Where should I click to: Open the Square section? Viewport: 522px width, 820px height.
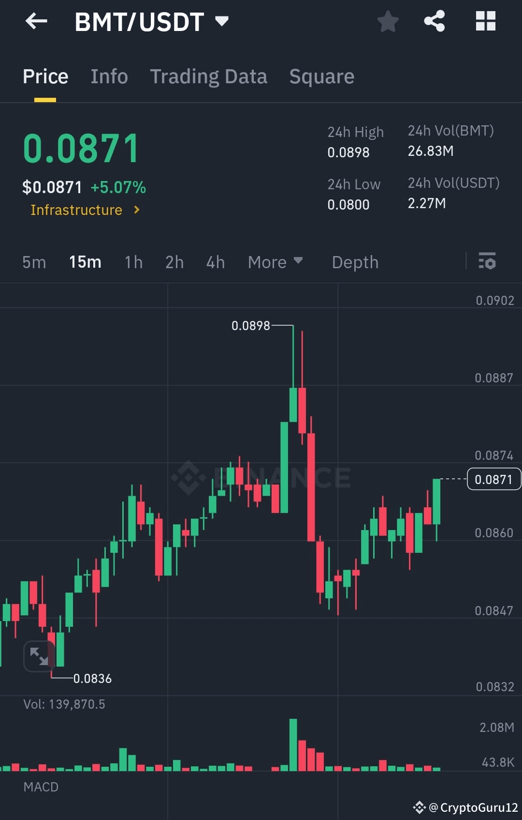(321, 76)
